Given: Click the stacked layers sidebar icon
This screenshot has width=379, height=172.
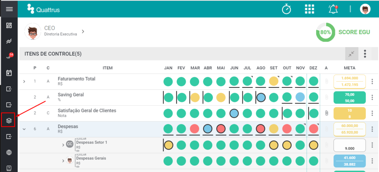Looking at the screenshot, I should click(x=9, y=120).
